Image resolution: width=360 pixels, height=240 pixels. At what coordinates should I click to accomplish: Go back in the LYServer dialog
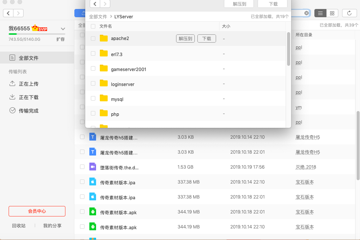95,4
